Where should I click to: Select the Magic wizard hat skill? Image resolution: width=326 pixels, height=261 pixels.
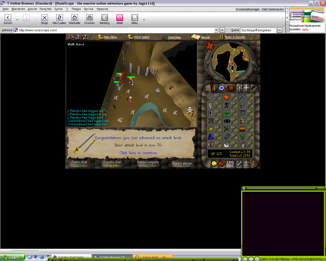tap(210, 137)
